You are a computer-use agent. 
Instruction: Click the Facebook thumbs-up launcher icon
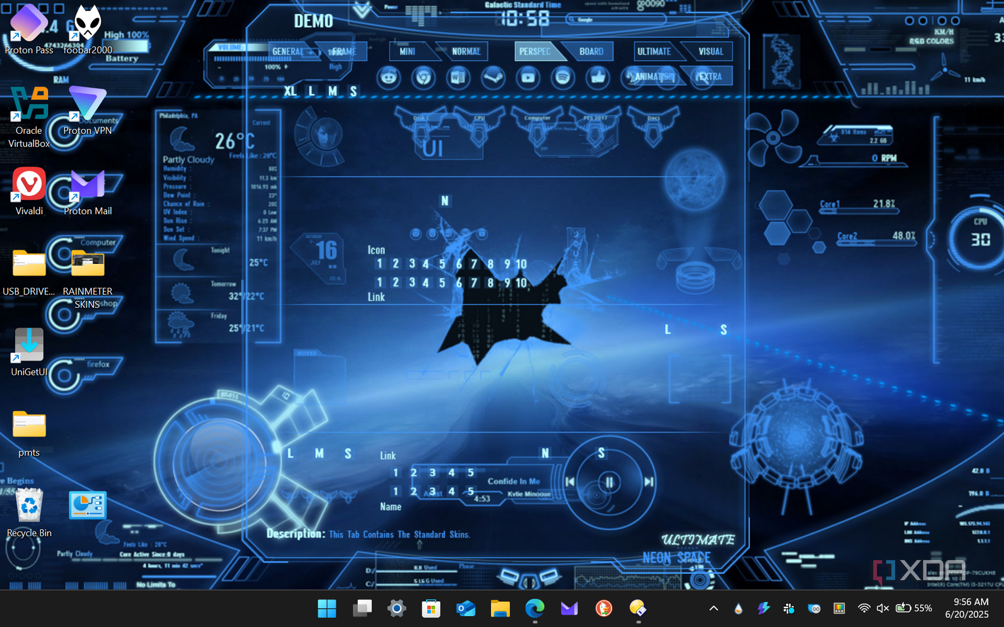[x=598, y=78]
